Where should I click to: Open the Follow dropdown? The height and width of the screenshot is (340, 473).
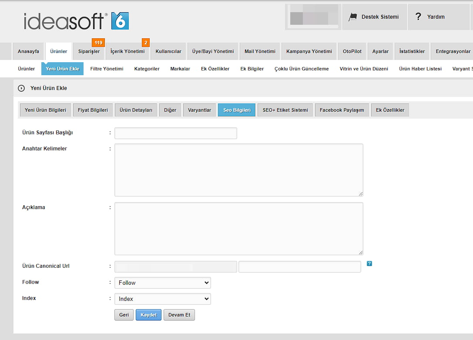(x=162, y=283)
